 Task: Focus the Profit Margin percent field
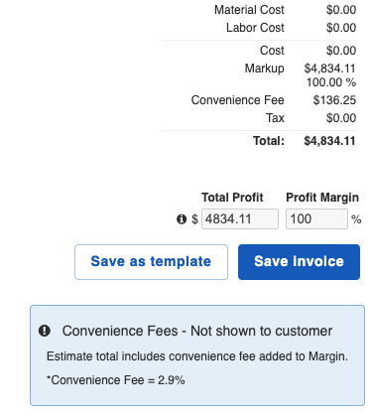point(316,218)
